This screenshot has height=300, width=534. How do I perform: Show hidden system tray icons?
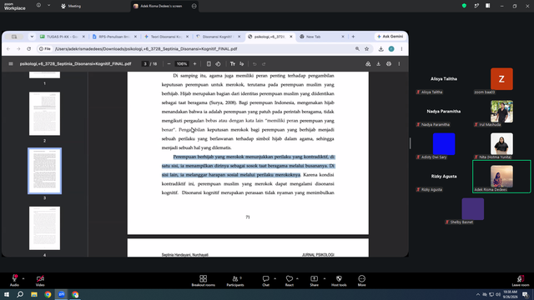pyautogui.click(x=478, y=294)
